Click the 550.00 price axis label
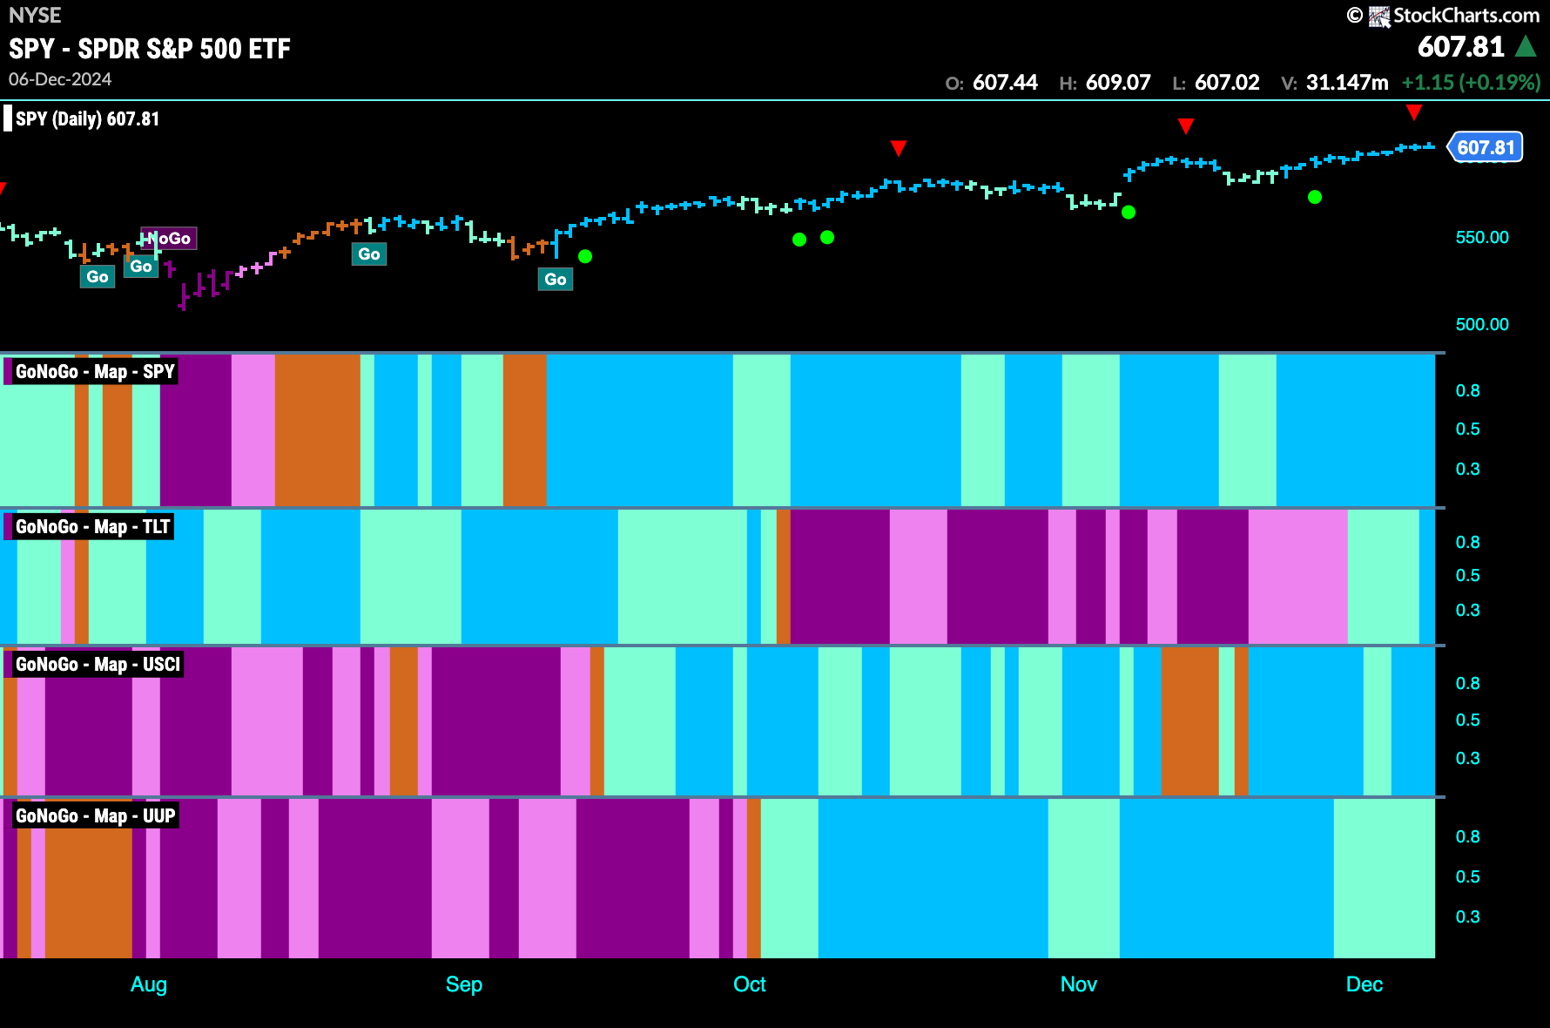 tap(1482, 237)
